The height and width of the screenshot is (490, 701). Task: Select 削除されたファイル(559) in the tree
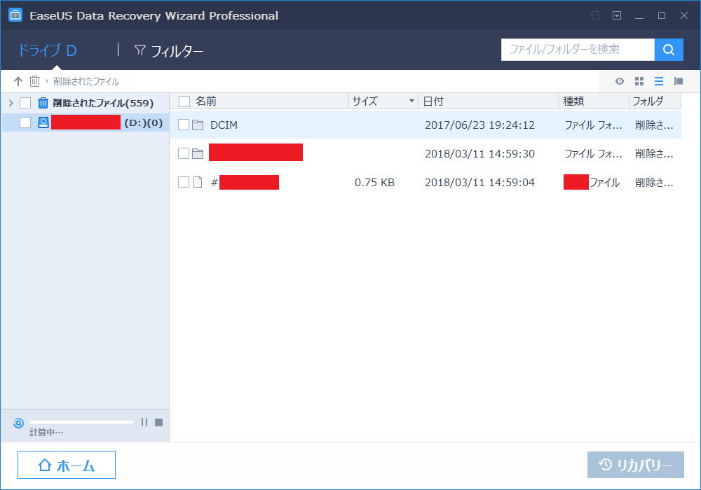click(103, 103)
